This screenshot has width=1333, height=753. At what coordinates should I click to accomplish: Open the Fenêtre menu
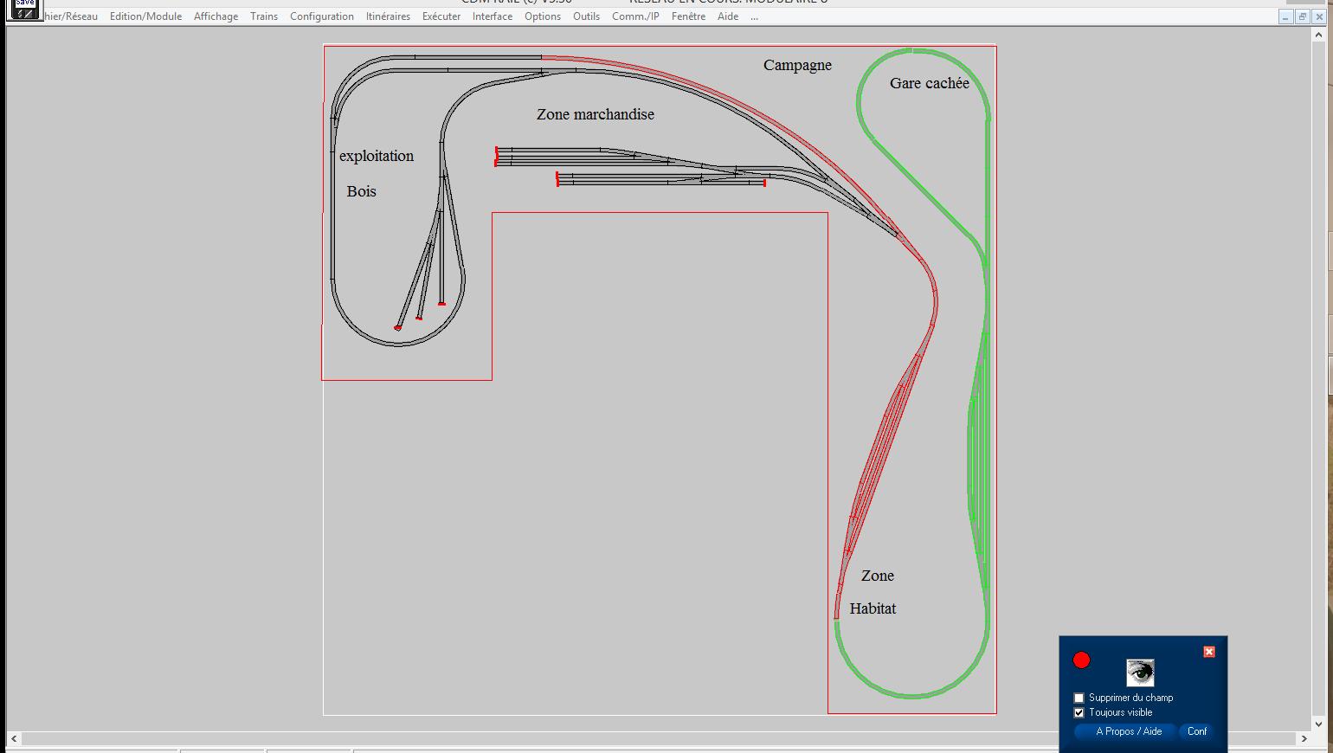click(x=688, y=16)
